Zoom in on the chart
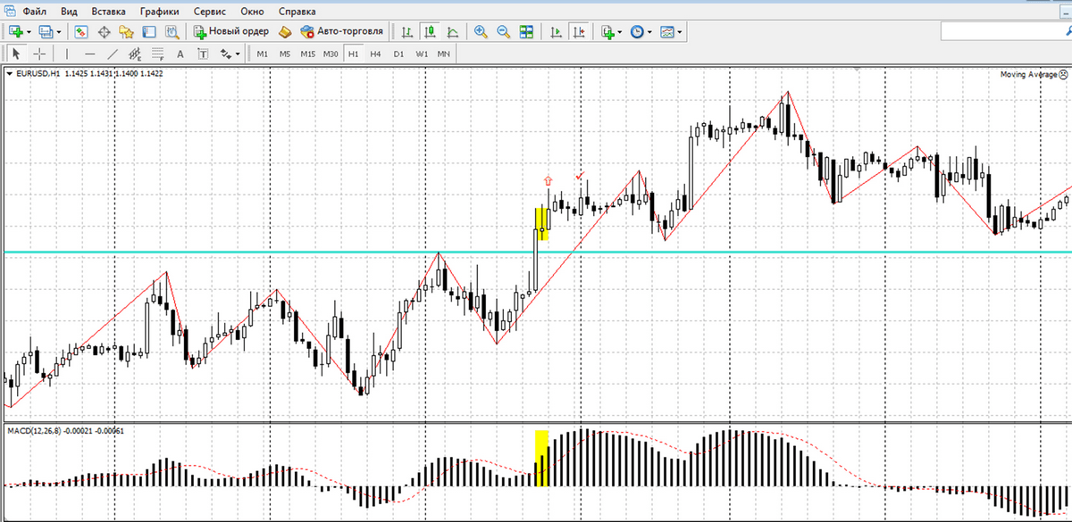This screenshot has width=1072, height=522. click(481, 31)
